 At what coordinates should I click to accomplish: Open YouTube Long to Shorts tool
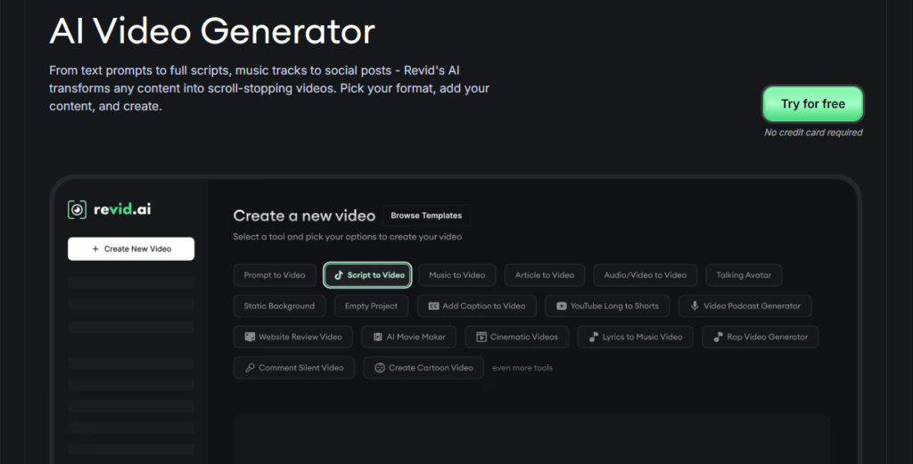click(607, 305)
